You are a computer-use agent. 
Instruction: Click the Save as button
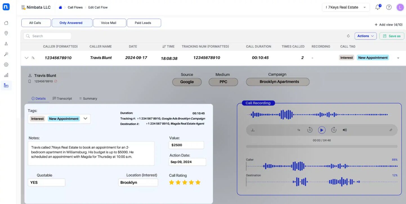coord(392,36)
